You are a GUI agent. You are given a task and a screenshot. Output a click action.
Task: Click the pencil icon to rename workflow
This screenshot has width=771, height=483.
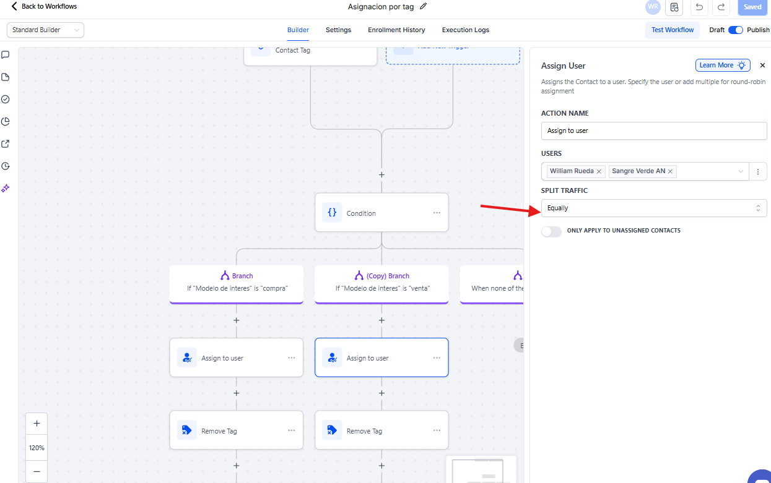tap(424, 7)
